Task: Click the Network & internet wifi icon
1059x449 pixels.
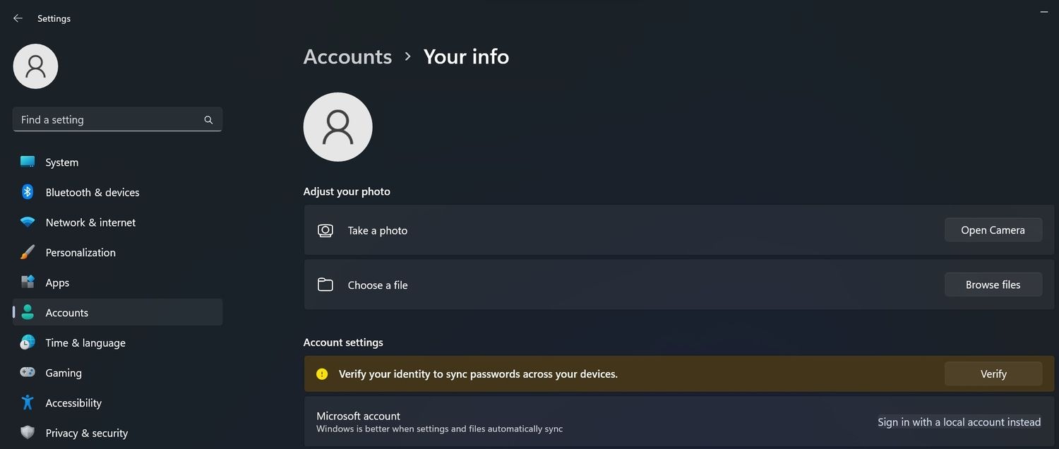Action: point(28,222)
